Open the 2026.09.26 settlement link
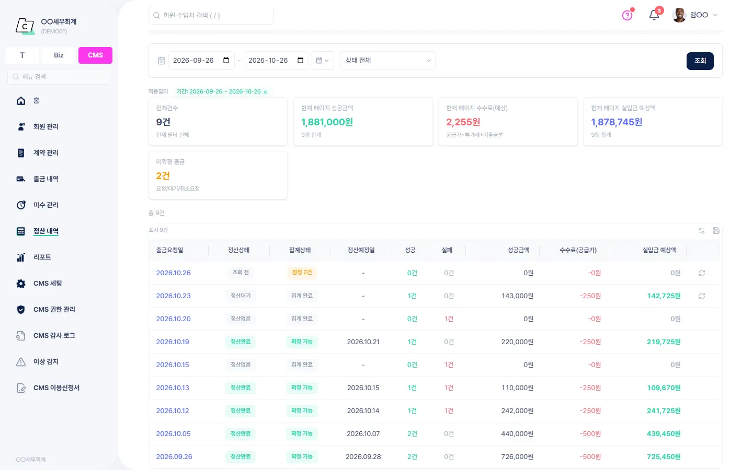 click(x=174, y=457)
